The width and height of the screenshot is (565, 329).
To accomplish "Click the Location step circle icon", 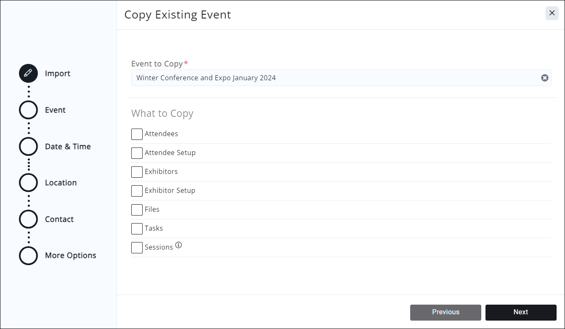I will (x=28, y=183).
